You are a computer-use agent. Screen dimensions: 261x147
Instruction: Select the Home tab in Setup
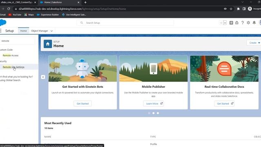tap(24, 31)
